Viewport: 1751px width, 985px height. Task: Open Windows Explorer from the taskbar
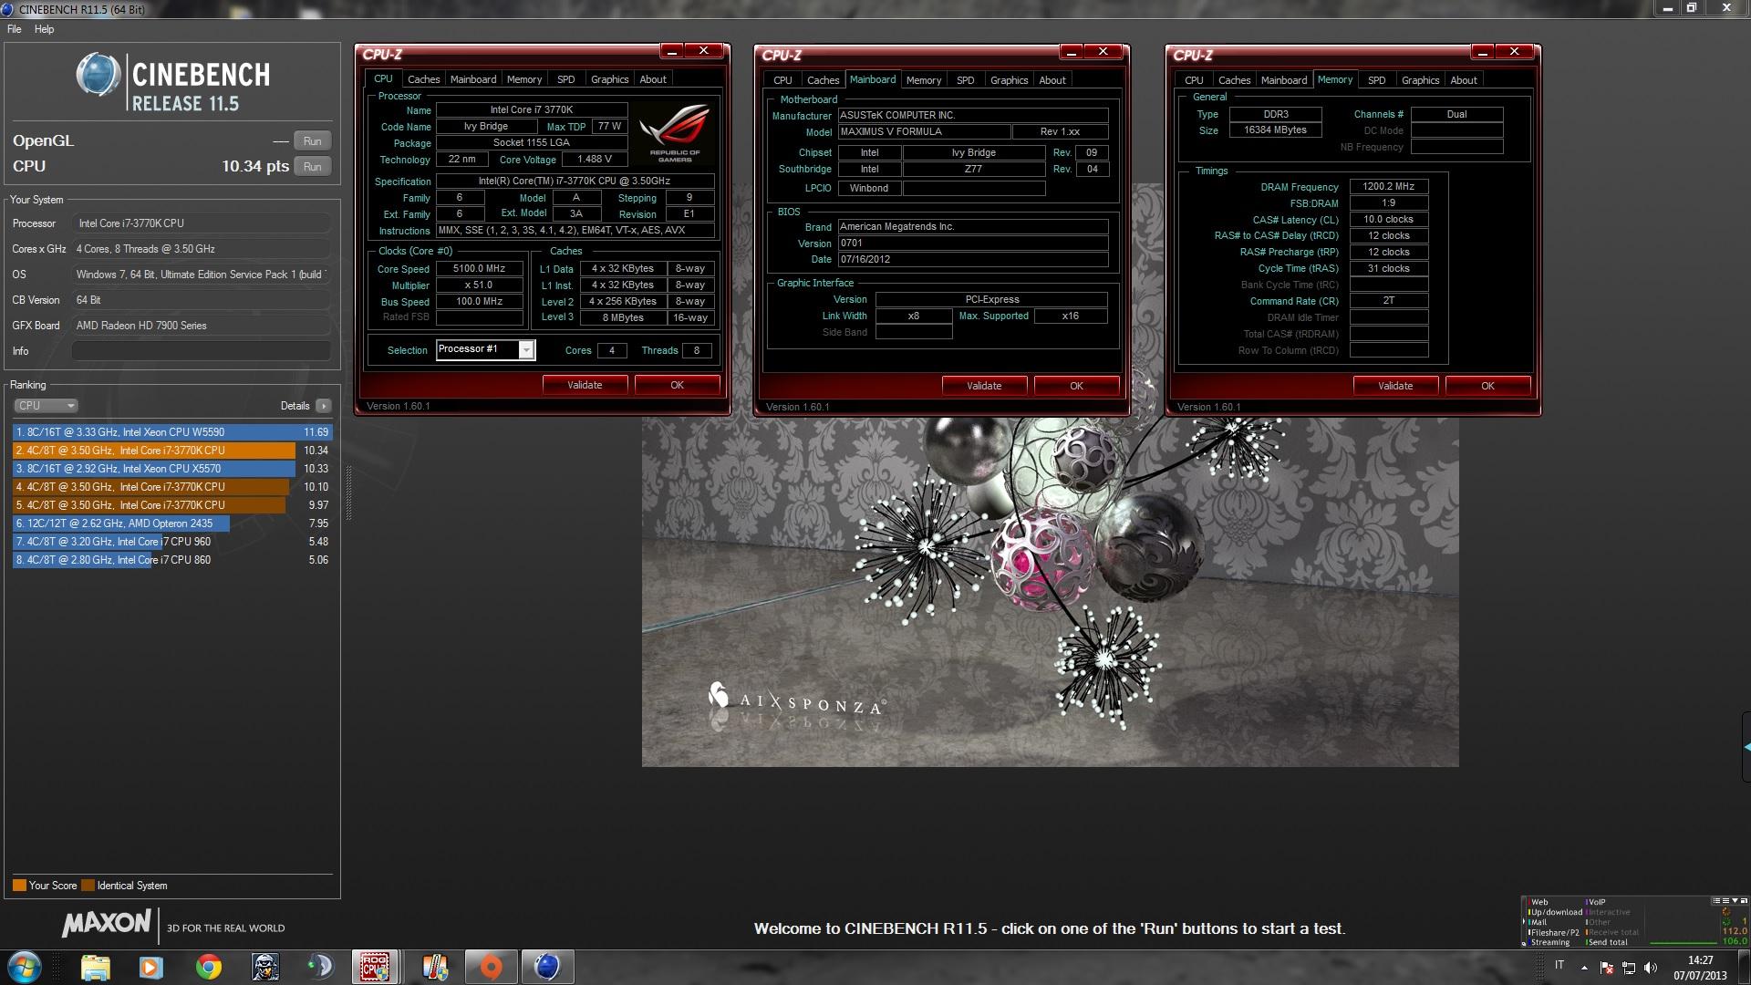[x=95, y=967]
